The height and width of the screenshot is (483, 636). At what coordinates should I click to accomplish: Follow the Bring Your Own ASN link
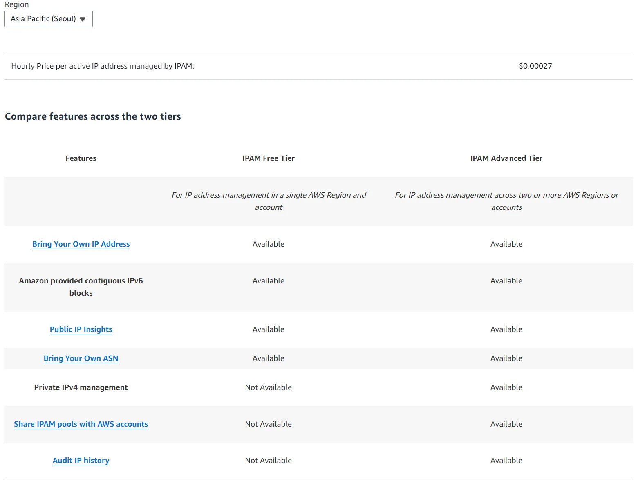pyautogui.click(x=81, y=358)
